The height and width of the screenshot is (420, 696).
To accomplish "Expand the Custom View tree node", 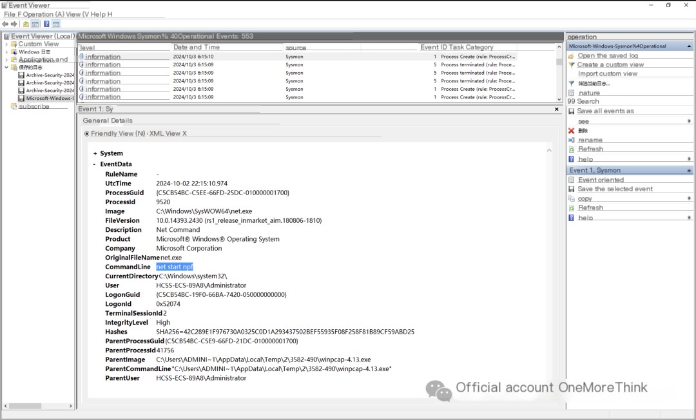I will tap(6, 44).
